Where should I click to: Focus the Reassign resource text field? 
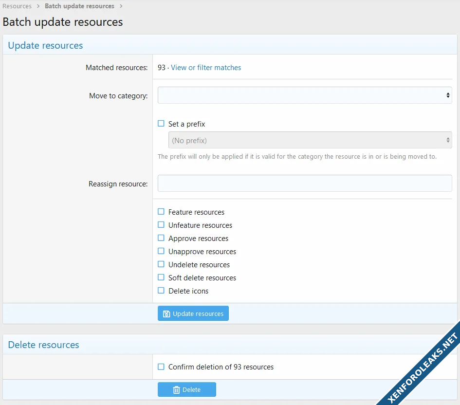pyautogui.click(x=305, y=184)
